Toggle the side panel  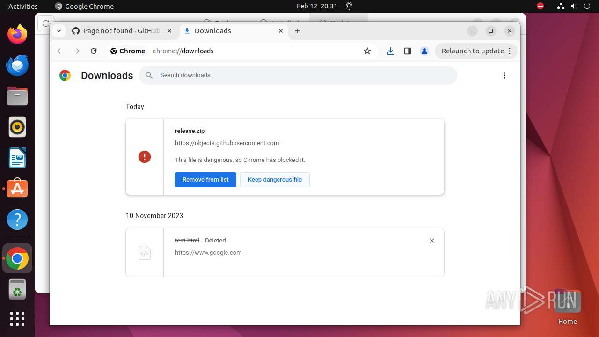tap(408, 51)
